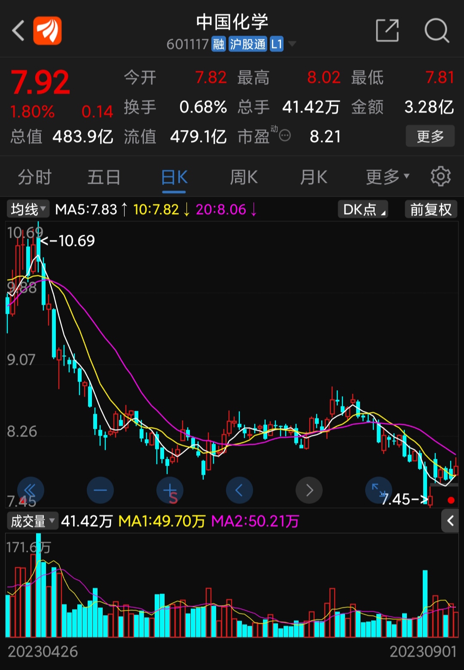Tap the 更多 button in quote panel
Viewport: 464px width, 670px height.
pyautogui.click(x=430, y=136)
